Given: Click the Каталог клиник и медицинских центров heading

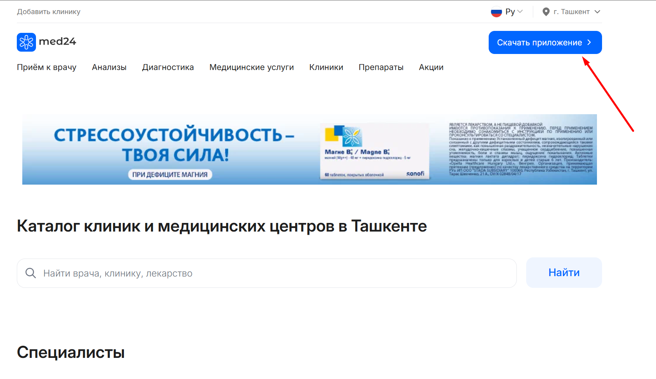Looking at the screenshot, I should pyautogui.click(x=222, y=226).
